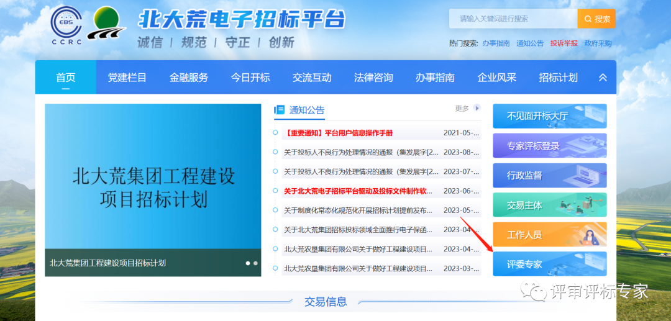Open the red 投诉举报 link
This screenshot has height=321, width=671.
coord(564,43)
